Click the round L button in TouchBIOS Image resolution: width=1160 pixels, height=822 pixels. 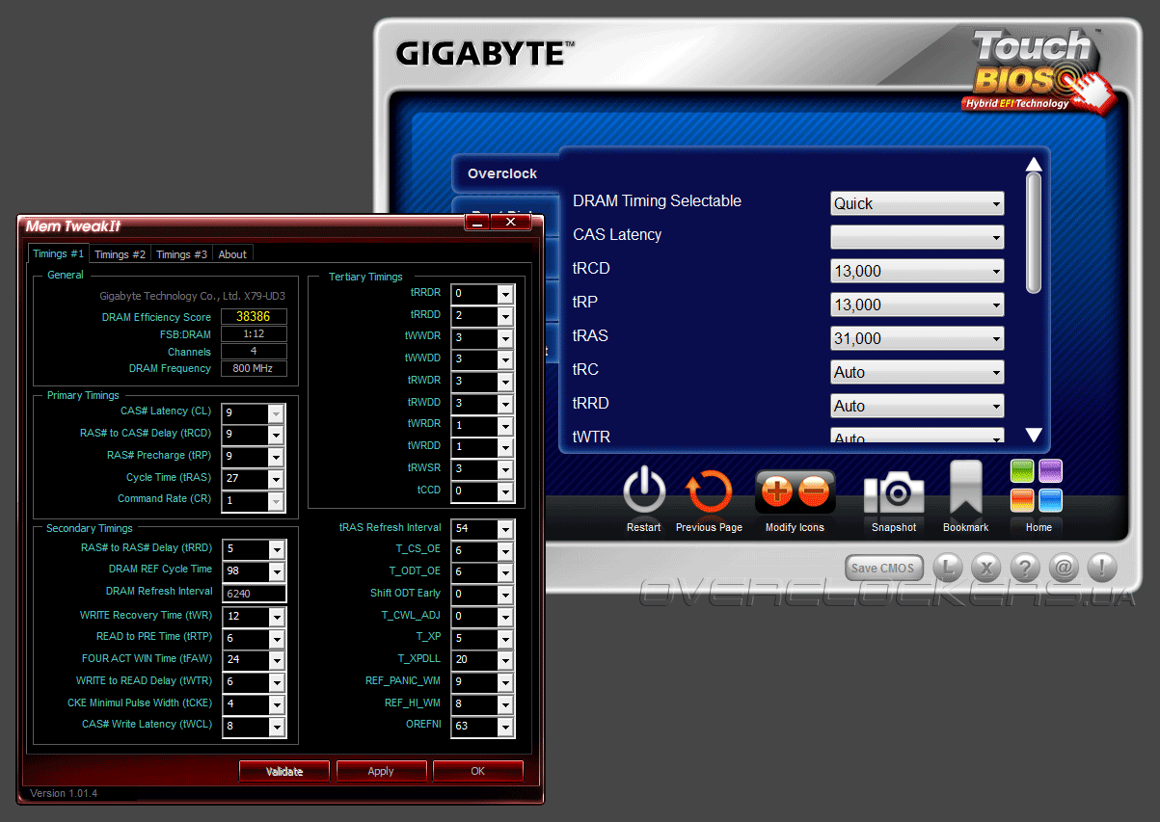(x=948, y=568)
